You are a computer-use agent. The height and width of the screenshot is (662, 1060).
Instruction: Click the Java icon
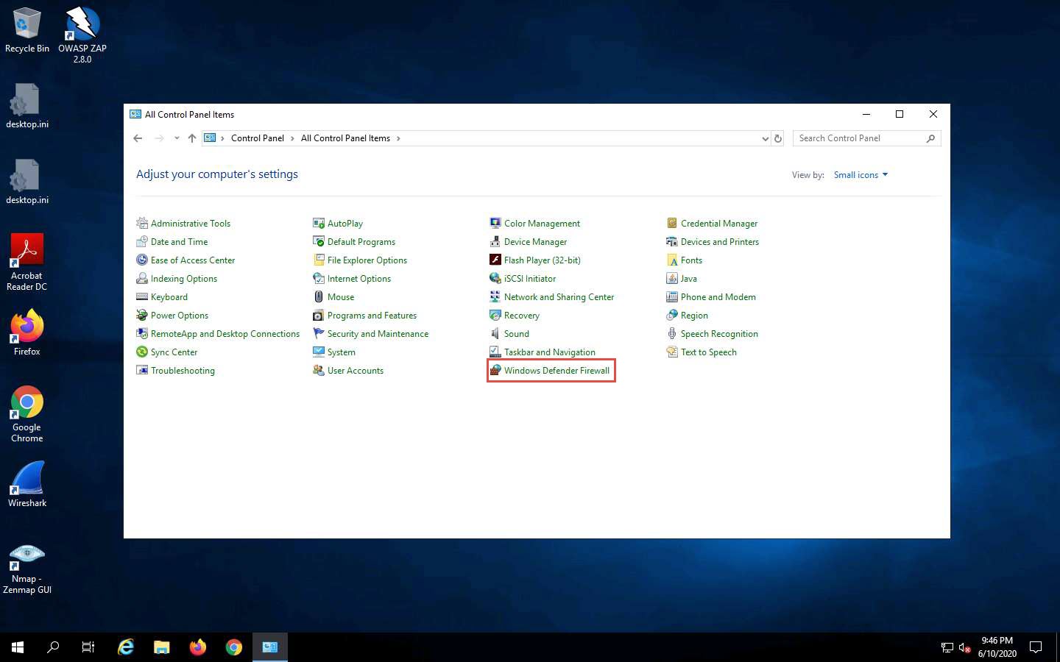click(672, 278)
